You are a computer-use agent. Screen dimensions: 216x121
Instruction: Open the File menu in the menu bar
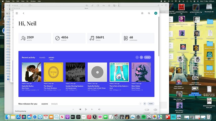[x=13, y=1]
